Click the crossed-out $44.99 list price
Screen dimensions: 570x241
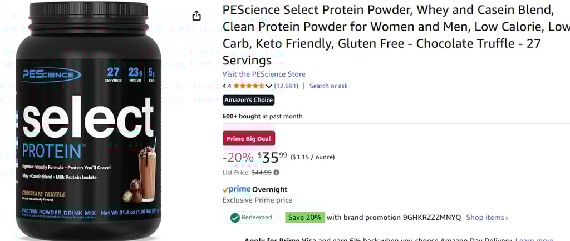click(262, 173)
